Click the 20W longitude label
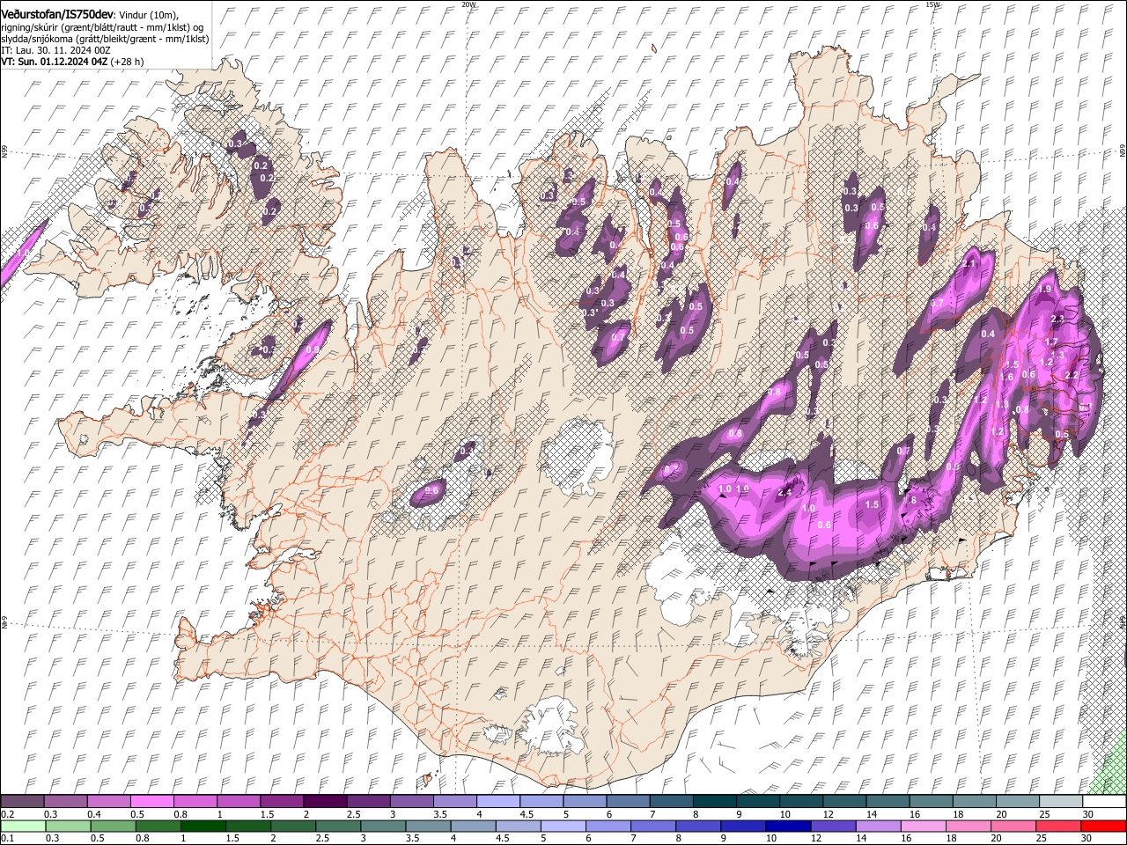The height and width of the screenshot is (845, 1127). click(468, 4)
